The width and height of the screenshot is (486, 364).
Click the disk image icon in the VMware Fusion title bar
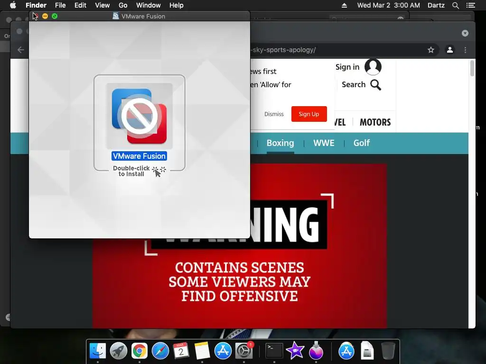pos(116,16)
